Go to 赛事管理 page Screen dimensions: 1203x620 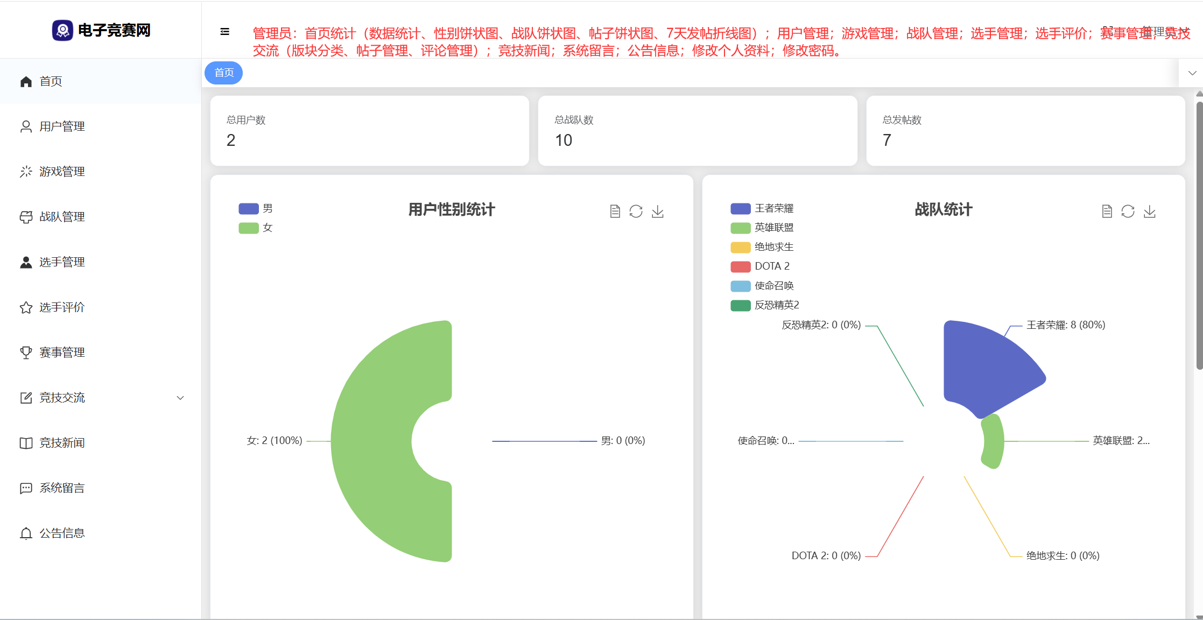tap(62, 353)
